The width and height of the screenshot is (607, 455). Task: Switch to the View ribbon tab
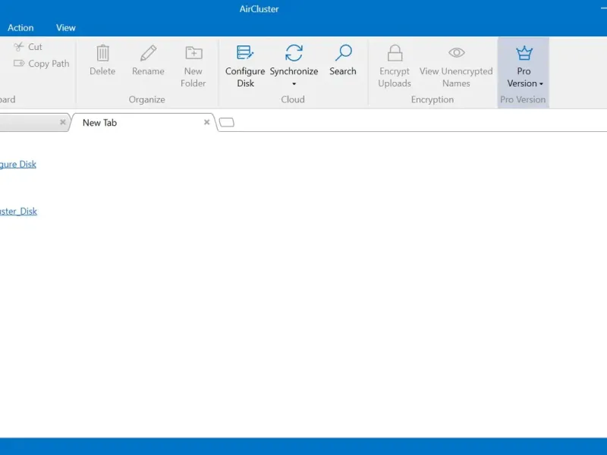[66, 28]
